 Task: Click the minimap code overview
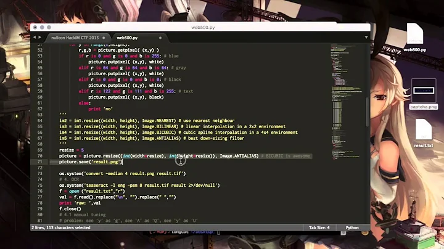(347, 102)
